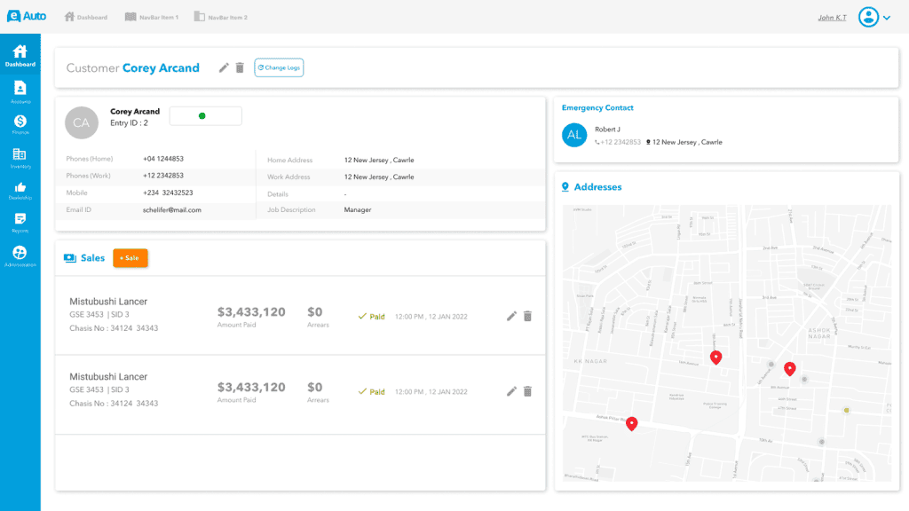Viewport: 909px width, 511px height.
Task: Click home phone number +04 1244853
Action: [163, 159]
